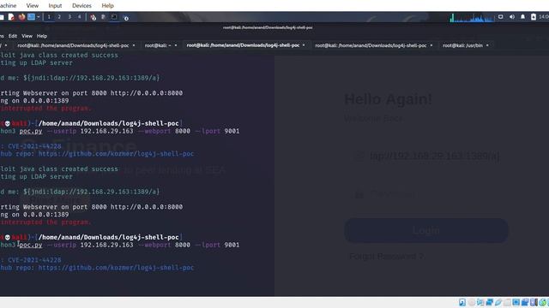Switch to workspace 4
The height and width of the screenshot is (308, 549).
(79, 17)
